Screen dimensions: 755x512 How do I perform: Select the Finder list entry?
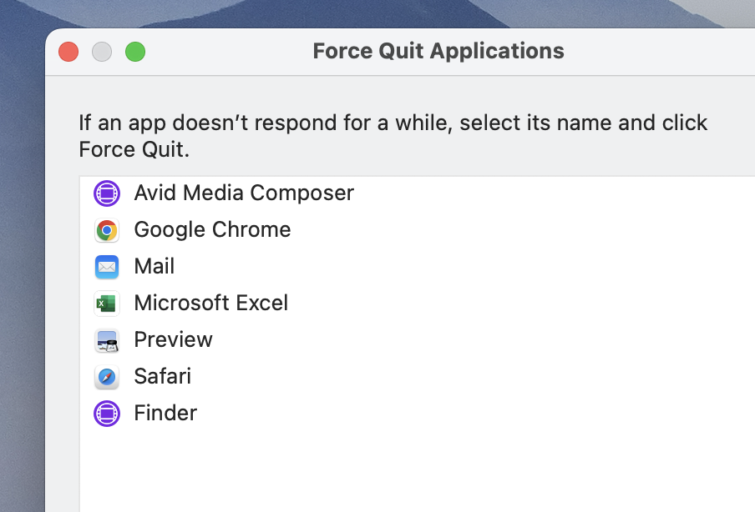click(x=165, y=414)
